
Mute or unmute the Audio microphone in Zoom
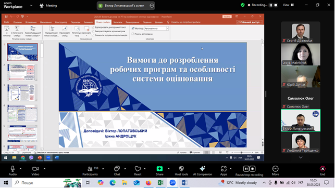(13, 170)
